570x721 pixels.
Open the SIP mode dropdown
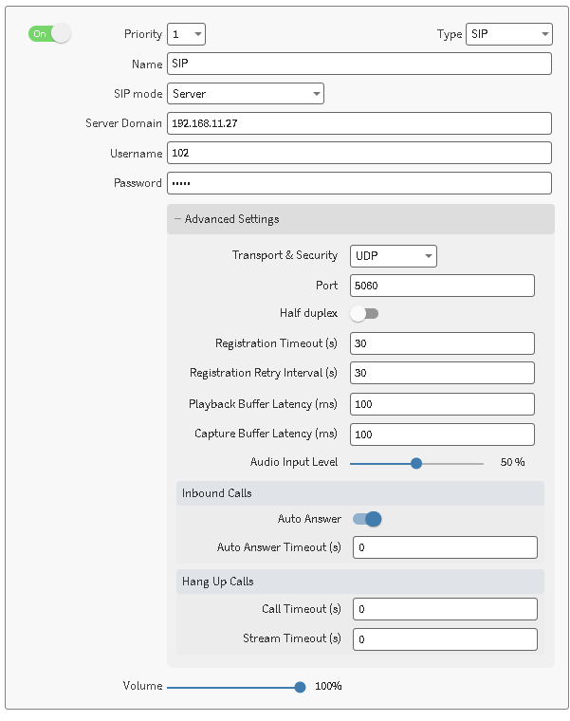[246, 94]
